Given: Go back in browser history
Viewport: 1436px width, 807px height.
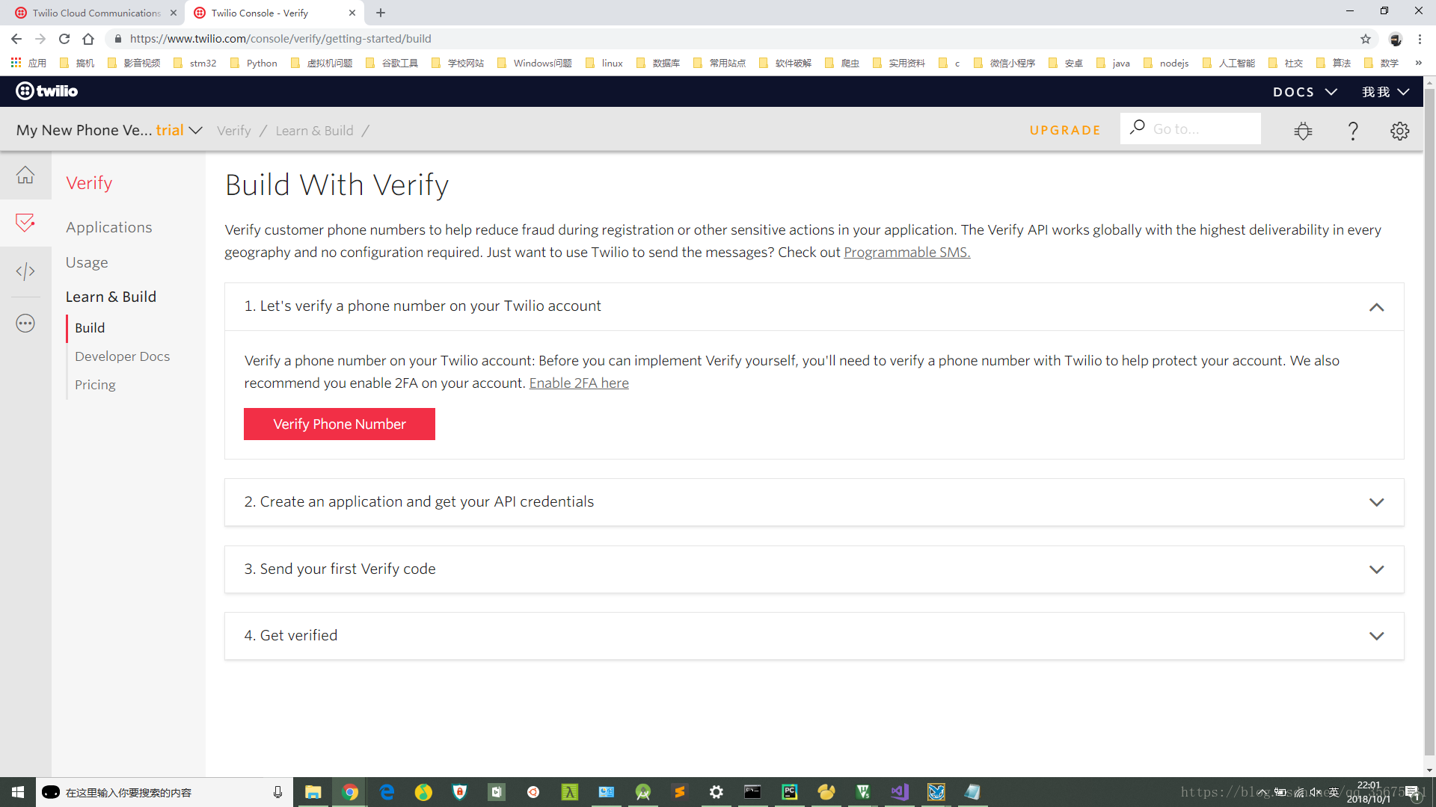Looking at the screenshot, I should tap(16, 39).
